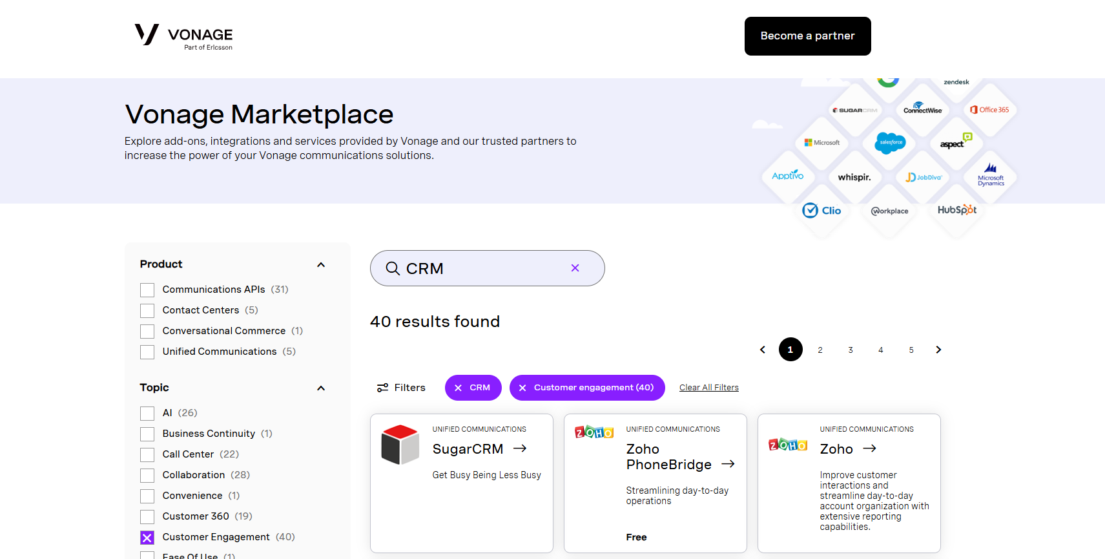Go to next results page arrow
Viewport: 1105px width, 559px height.
click(938, 350)
